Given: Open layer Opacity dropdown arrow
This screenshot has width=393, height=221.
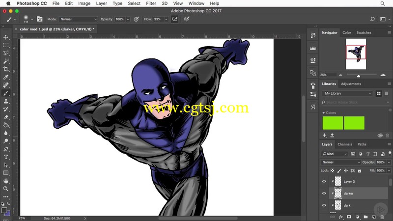Looking at the screenshot, I should coord(389,163).
